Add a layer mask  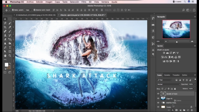[x=176, y=110]
